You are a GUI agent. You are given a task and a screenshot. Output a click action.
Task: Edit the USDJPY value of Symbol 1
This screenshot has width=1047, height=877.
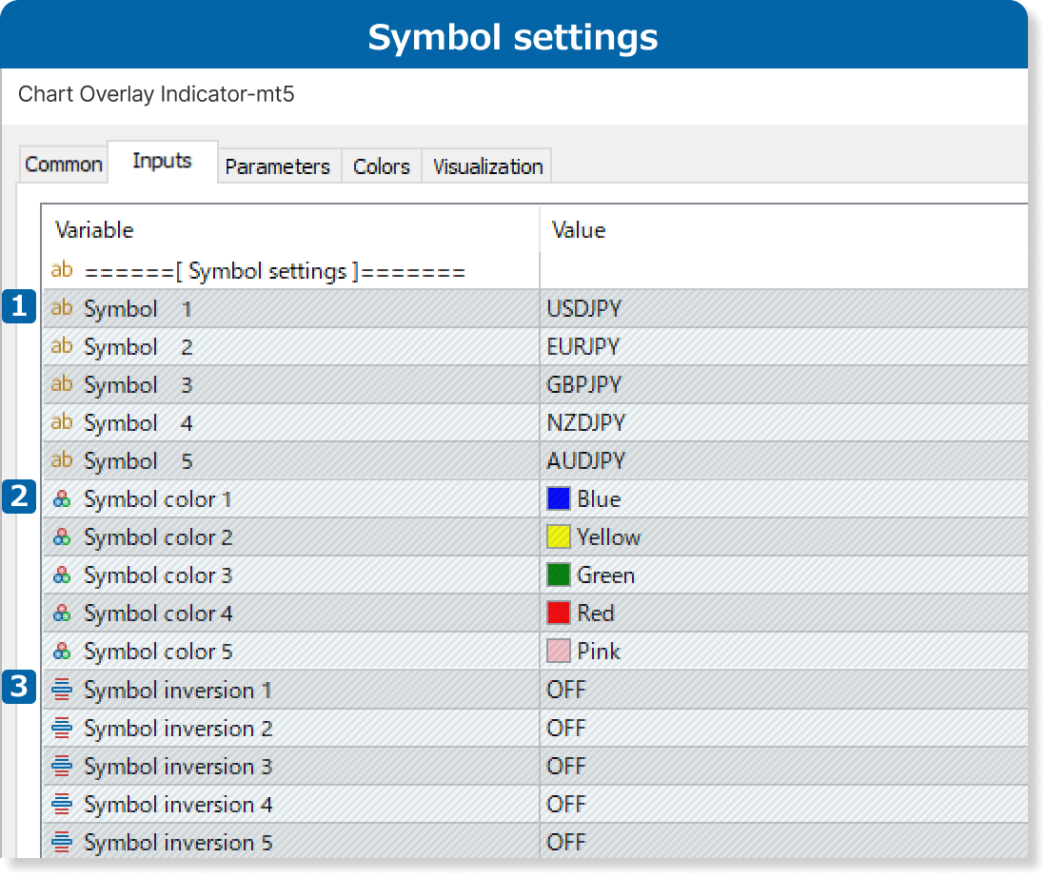[784, 308]
